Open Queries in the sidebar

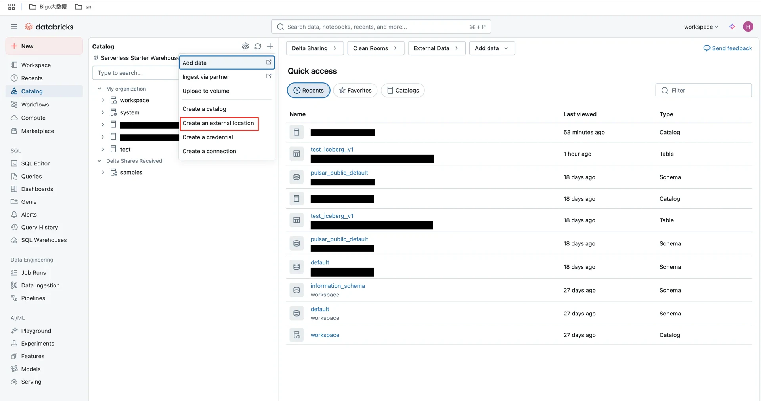44,176
